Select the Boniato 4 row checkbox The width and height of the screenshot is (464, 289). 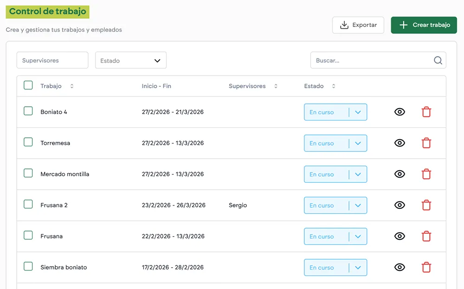pos(28,111)
